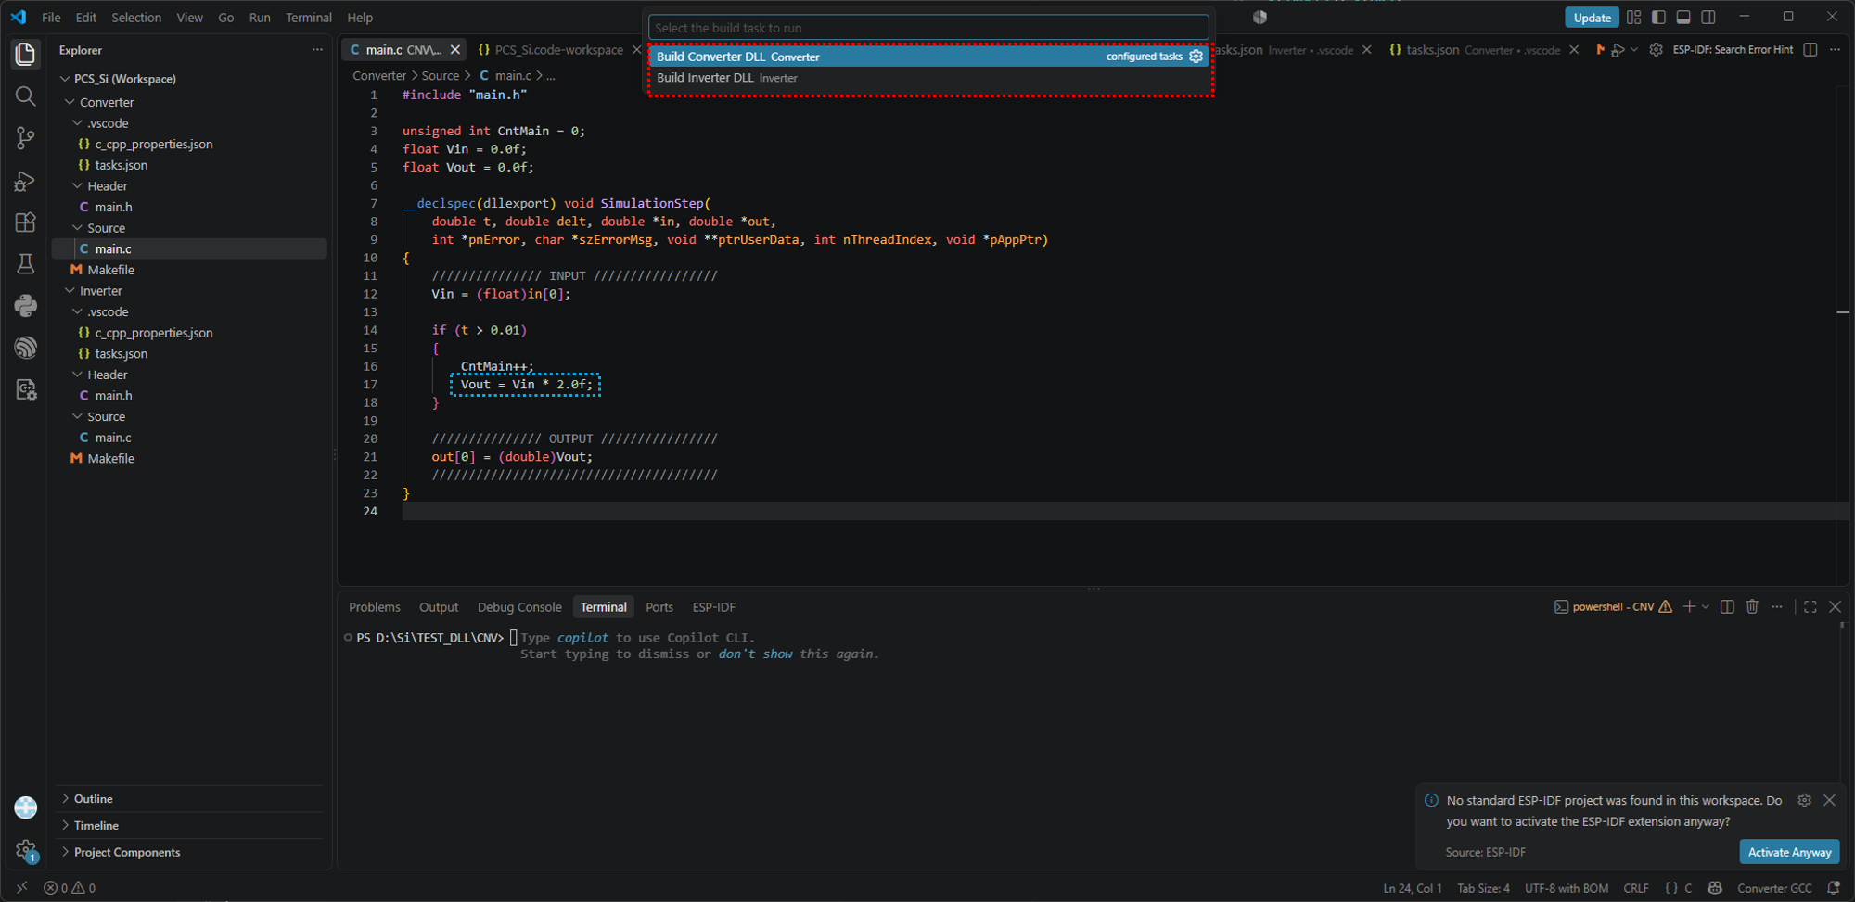The image size is (1855, 902).
Task: Open the Search view in activity bar
Action: click(25, 96)
